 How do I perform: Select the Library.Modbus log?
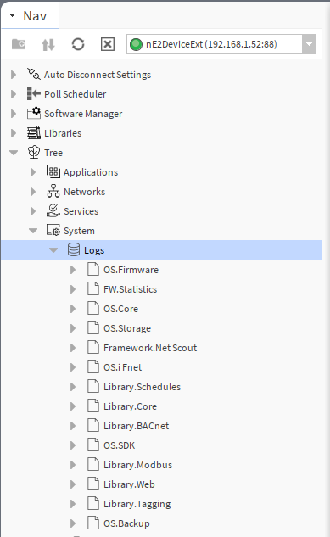(137, 465)
